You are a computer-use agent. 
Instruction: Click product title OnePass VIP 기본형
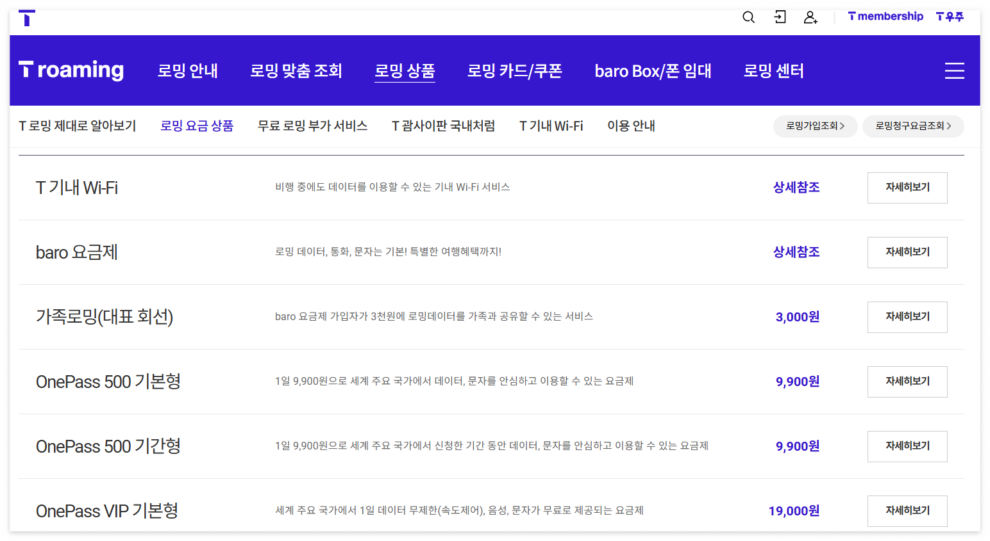coord(107,511)
